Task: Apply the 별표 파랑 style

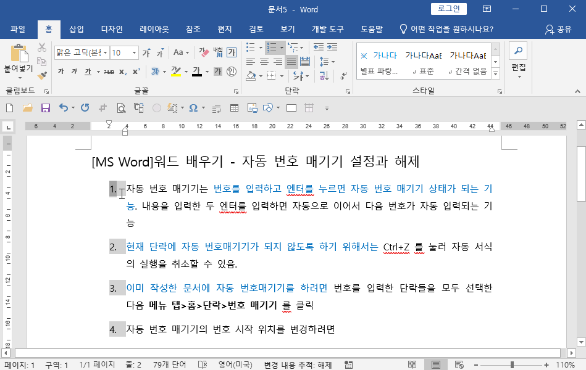Action: click(379, 63)
